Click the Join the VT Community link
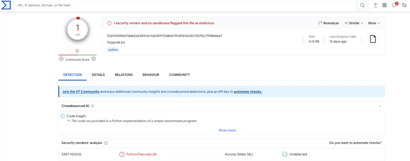 (81, 92)
